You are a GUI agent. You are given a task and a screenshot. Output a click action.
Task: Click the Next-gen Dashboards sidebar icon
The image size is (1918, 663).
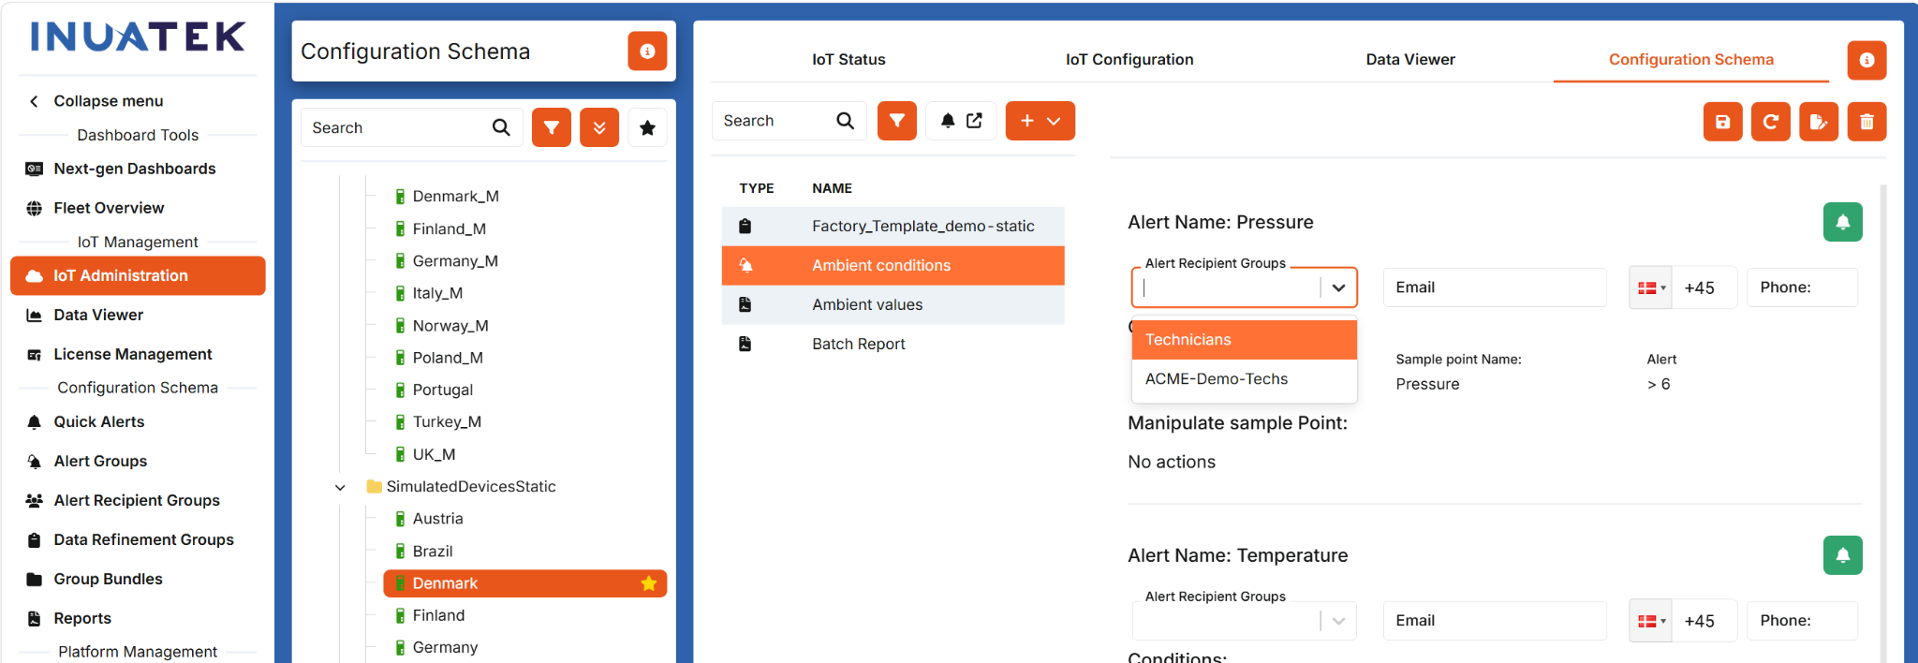coord(35,169)
